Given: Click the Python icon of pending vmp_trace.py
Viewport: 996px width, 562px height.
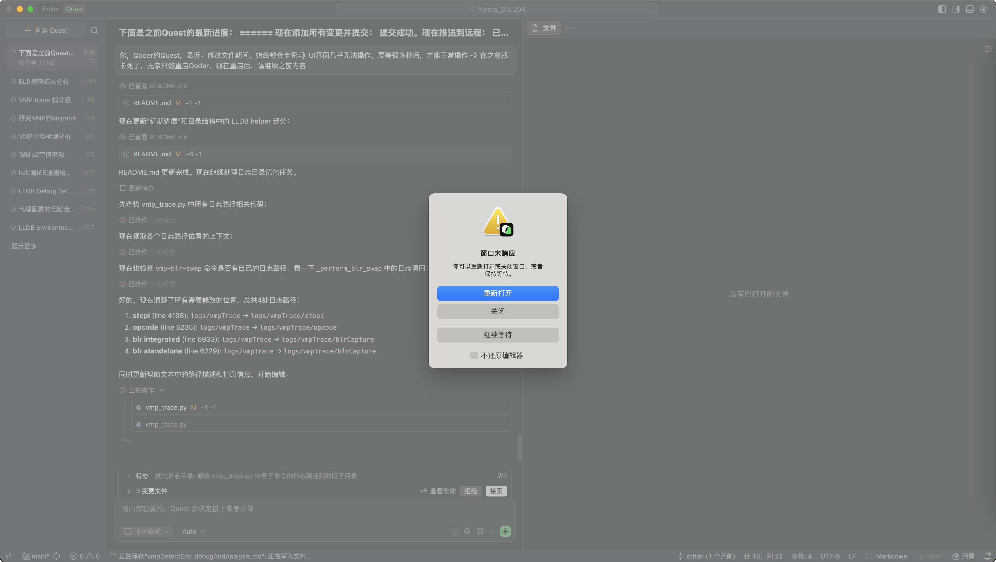Looking at the screenshot, I should coord(139,425).
